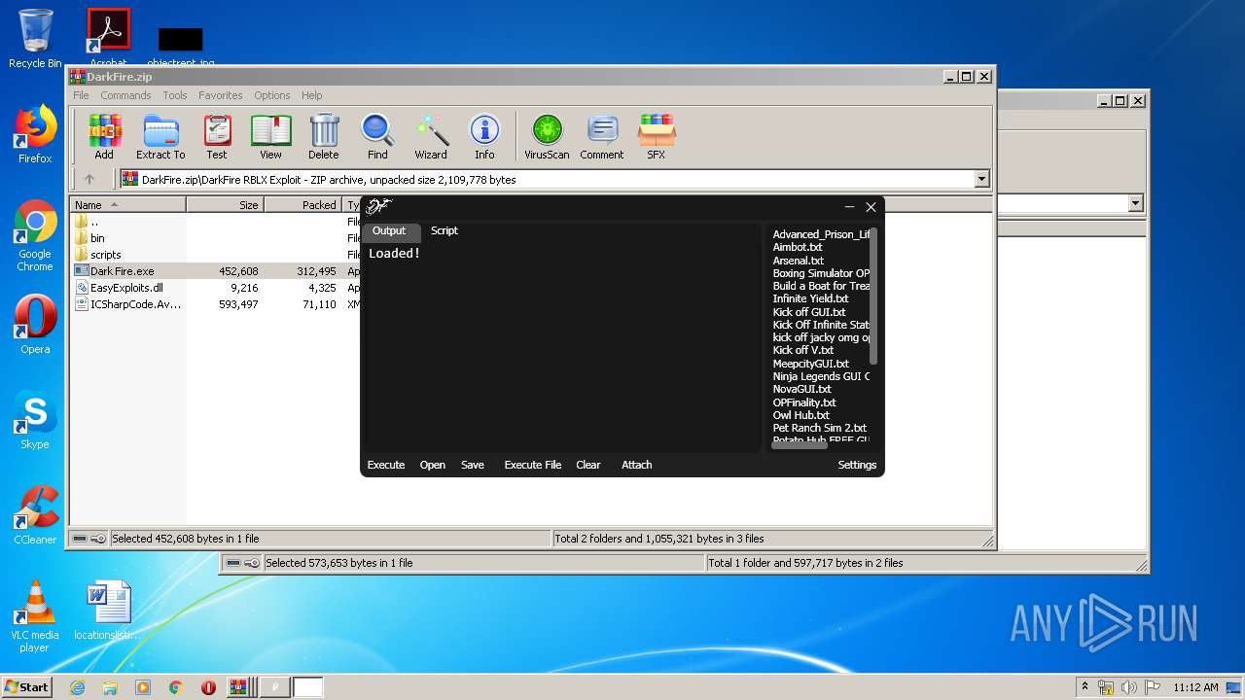Click the script list horizontal scrollbar
1245x700 pixels.
800,445
